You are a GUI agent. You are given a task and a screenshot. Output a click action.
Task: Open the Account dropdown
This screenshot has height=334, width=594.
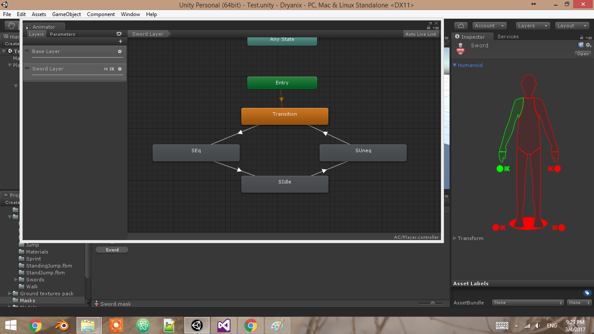(x=489, y=26)
